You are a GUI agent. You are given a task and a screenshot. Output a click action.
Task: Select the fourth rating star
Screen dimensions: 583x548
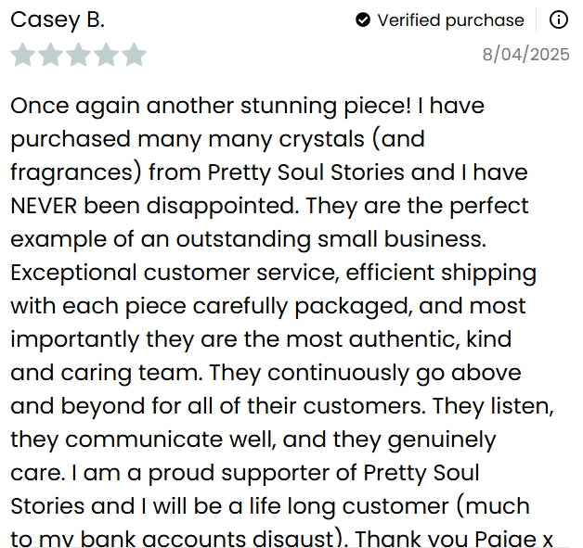point(106,55)
